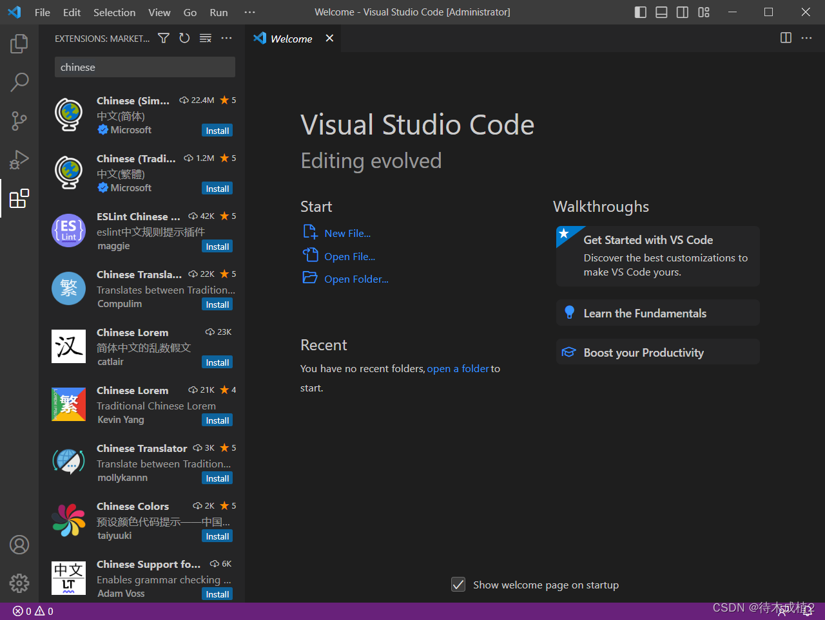This screenshot has height=620, width=825.
Task: Open the Selection menu
Action: (x=114, y=12)
